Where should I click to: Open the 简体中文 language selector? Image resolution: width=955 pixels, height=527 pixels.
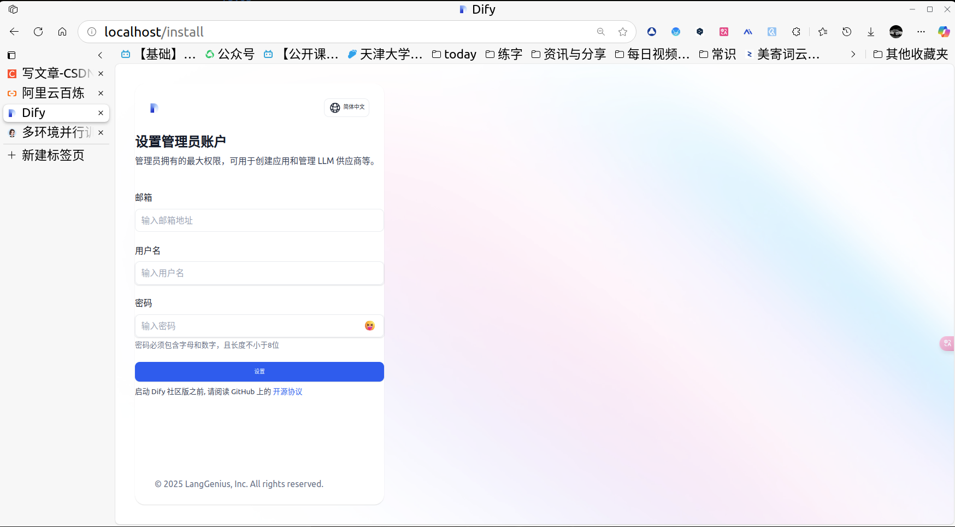point(347,107)
